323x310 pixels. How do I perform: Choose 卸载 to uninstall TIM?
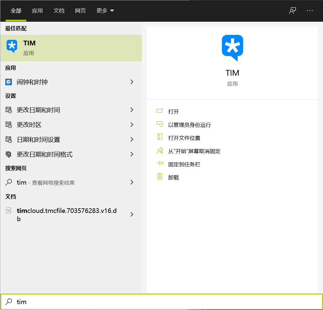[x=174, y=177]
